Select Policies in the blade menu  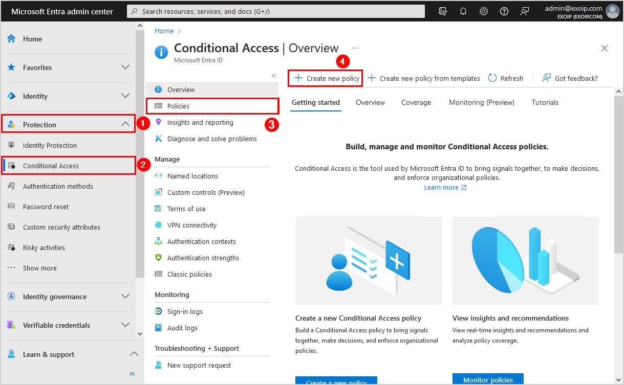tap(212, 106)
